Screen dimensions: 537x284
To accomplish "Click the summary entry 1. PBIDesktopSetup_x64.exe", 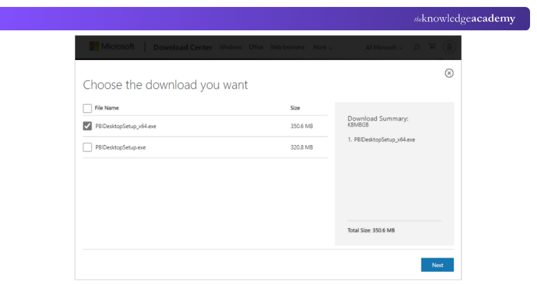I will click(381, 139).
